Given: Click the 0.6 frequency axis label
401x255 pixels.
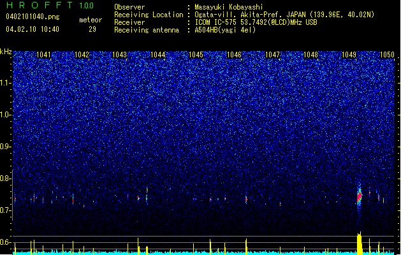Looking at the screenshot, I should tap(5, 242).
